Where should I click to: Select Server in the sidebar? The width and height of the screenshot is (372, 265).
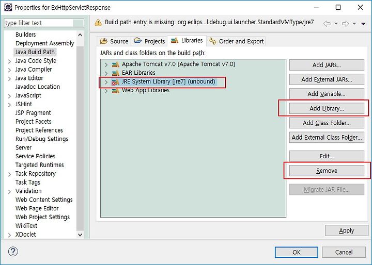point(23,147)
